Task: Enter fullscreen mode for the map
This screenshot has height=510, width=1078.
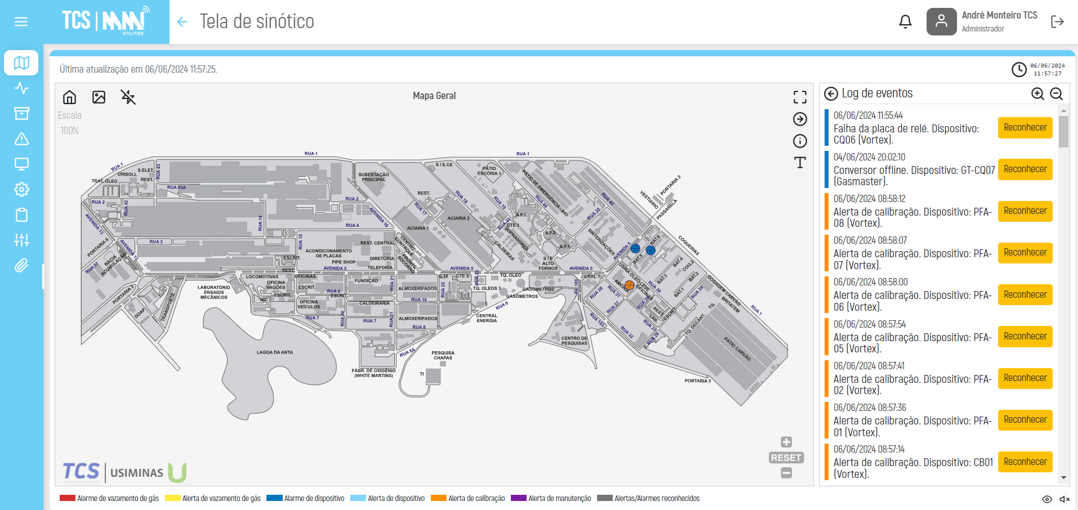Action: (x=800, y=97)
